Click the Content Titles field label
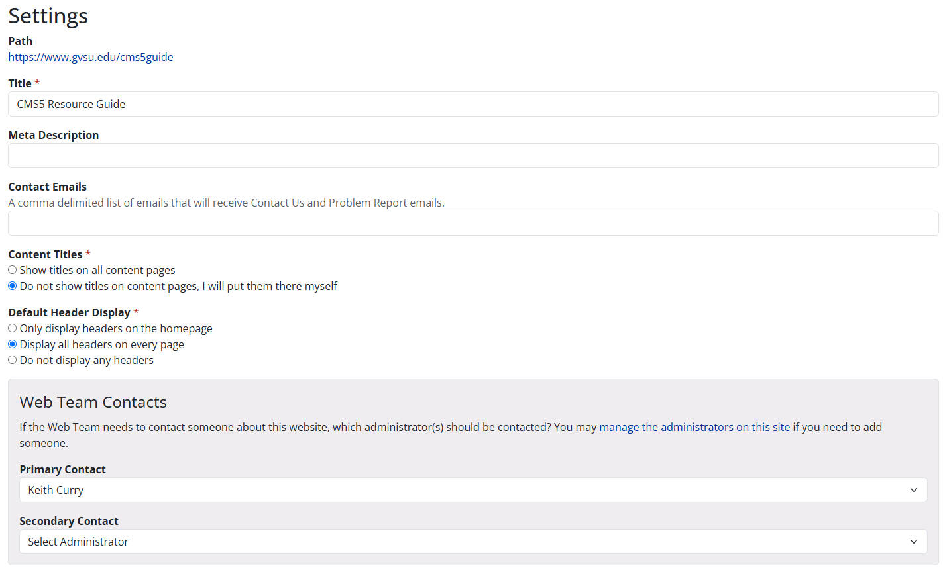 pyautogui.click(x=44, y=254)
